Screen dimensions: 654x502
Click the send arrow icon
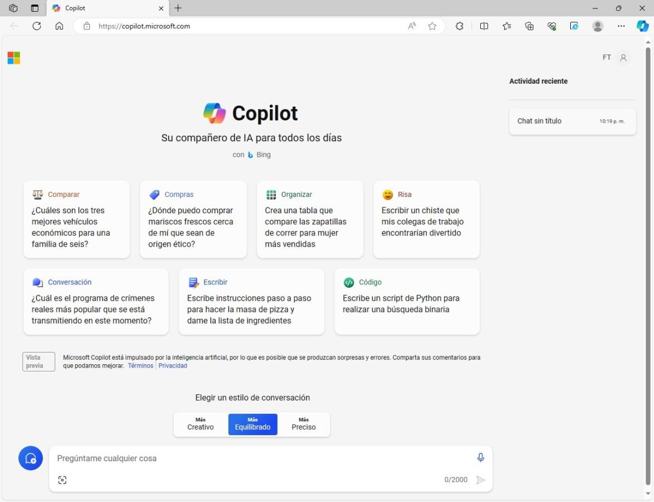(x=480, y=480)
